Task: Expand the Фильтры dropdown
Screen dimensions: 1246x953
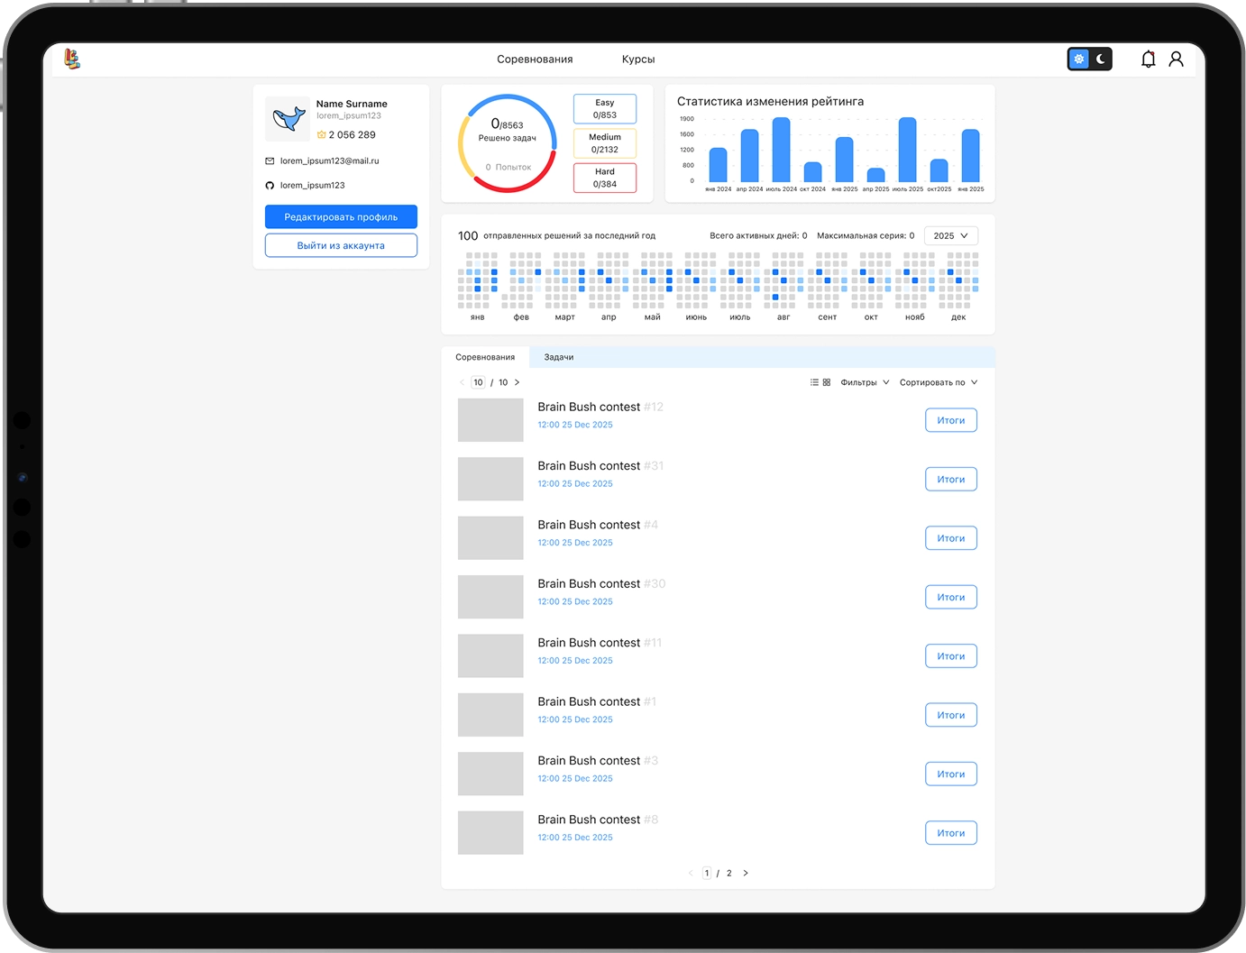Action: 865,382
